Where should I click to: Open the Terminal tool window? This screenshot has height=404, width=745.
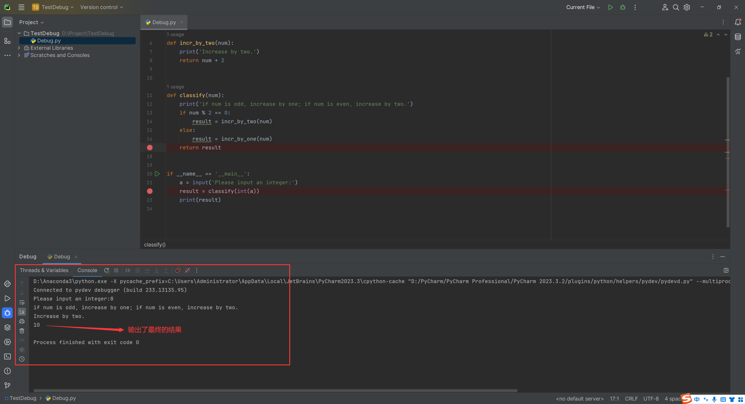7,356
